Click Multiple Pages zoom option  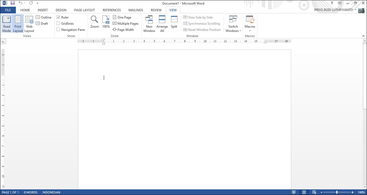pyautogui.click(x=126, y=23)
